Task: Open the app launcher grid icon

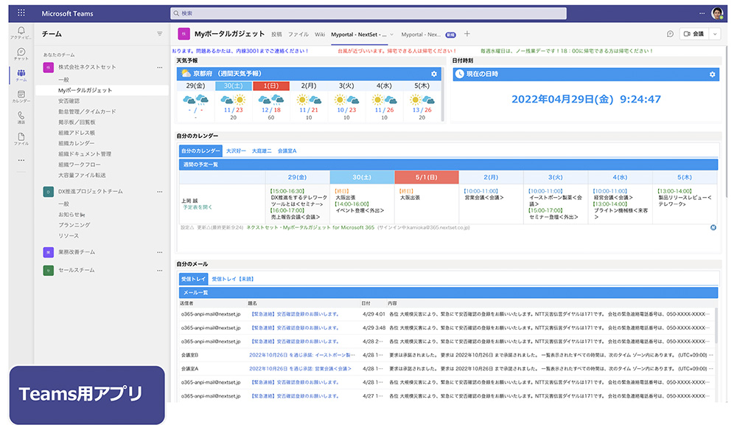Action: (x=21, y=13)
